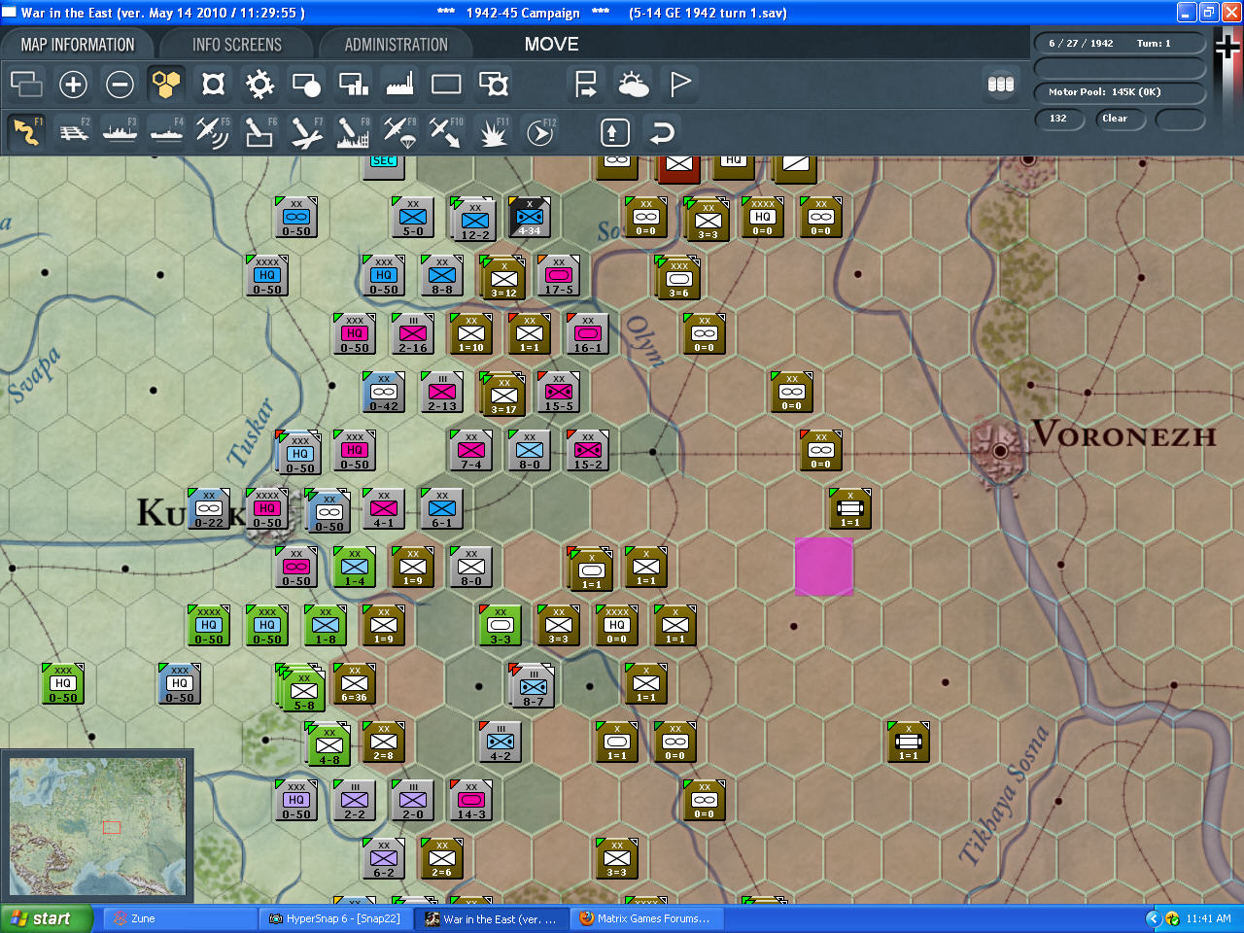Click the German cross faction flag

(x=1227, y=47)
